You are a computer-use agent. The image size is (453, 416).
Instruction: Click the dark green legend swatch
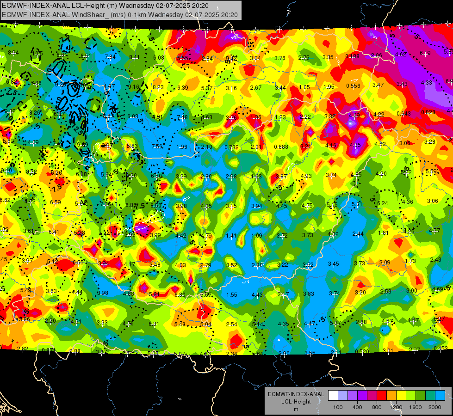click(420, 396)
